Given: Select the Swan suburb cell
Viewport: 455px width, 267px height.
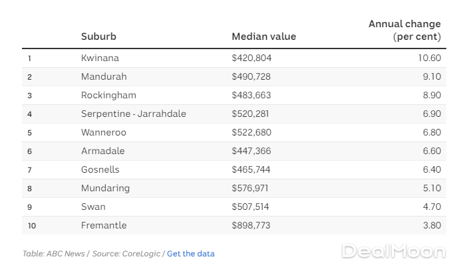Looking at the screenshot, I should click(x=92, y=207).
